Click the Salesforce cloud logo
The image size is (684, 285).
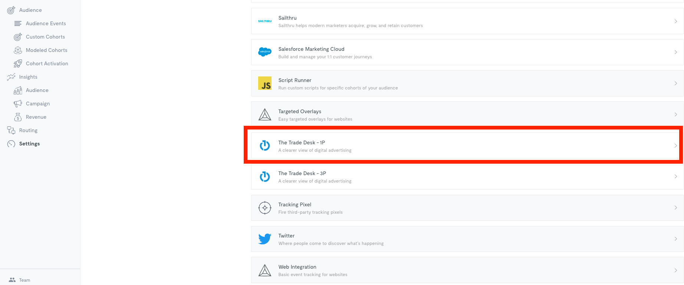265,52
